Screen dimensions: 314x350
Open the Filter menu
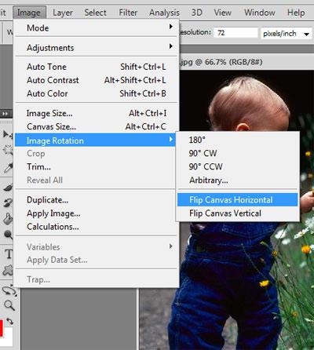pyautogui.click(x=128, y=13)
